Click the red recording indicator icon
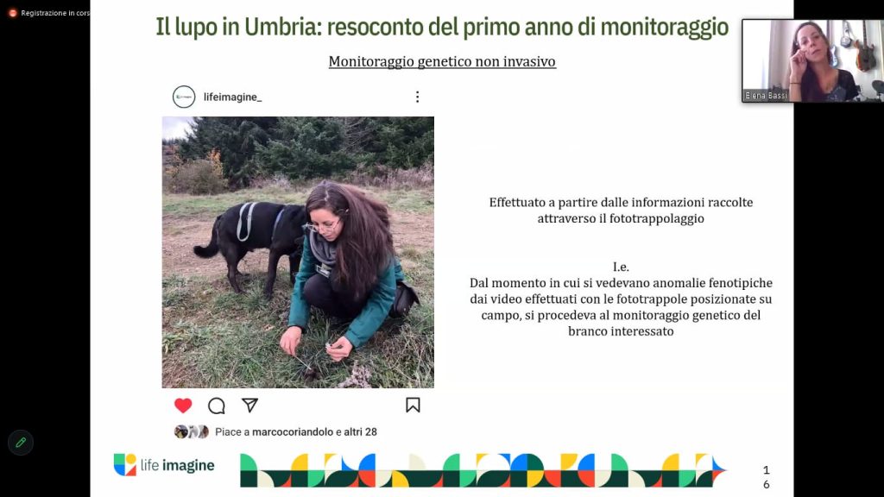The height and width of the screenshot is (497, 884). click(12, 13)
